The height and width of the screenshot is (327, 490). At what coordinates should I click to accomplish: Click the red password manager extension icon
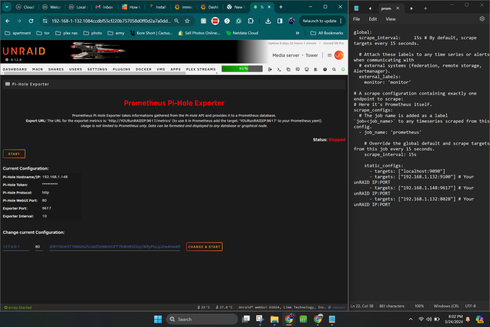[x=215, y=21]
